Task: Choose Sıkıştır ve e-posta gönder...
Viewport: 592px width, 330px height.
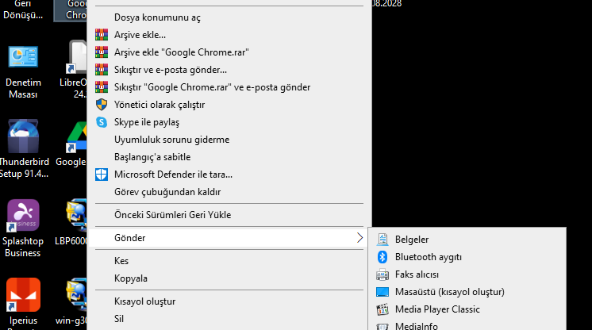Action: click(x=229, y=70)
